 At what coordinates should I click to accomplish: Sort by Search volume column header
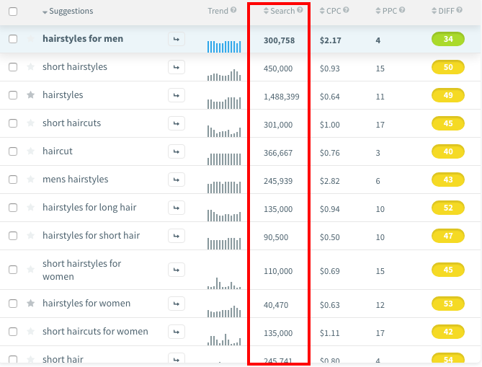click(282, 11)
